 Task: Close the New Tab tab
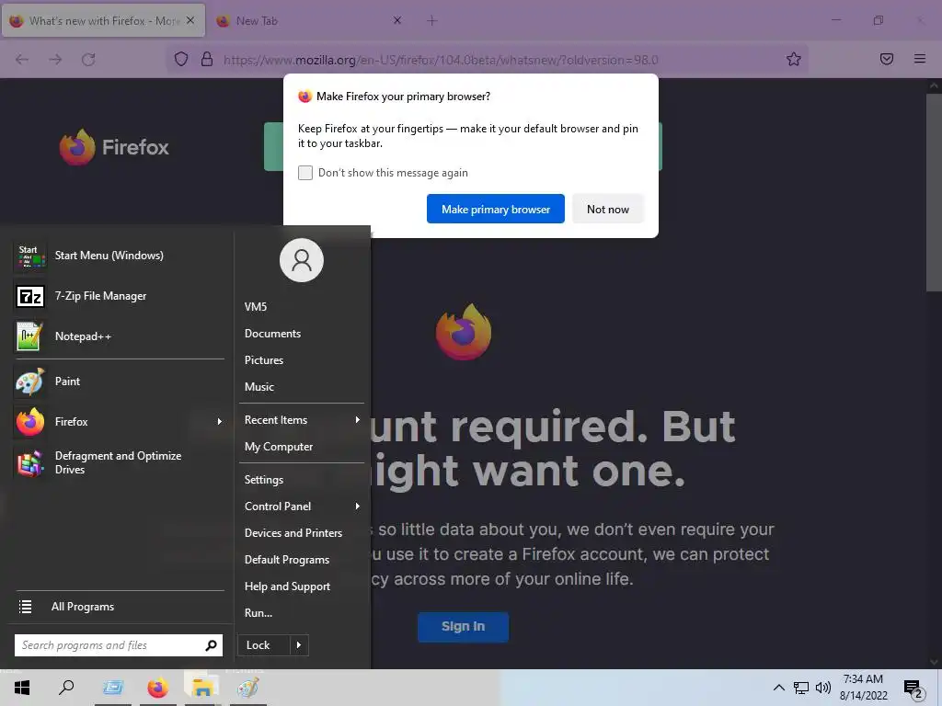tap(397, 20)
